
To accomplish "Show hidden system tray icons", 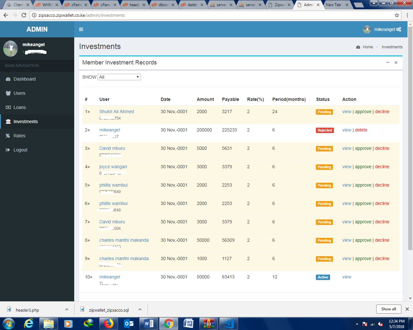I will 357,324.
